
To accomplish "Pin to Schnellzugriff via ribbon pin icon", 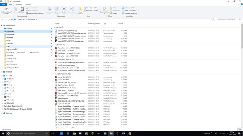I will coord(6,11).
